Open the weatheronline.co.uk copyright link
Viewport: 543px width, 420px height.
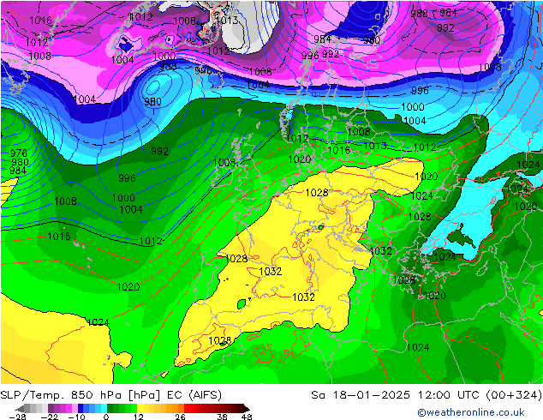click(471, 412)
